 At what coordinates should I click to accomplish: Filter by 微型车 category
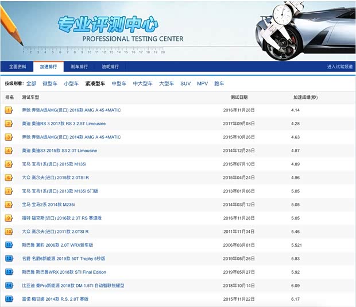(50, 83)
